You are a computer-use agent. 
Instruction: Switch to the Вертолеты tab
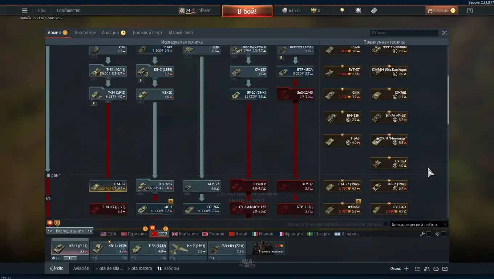(x=85, y=33)
